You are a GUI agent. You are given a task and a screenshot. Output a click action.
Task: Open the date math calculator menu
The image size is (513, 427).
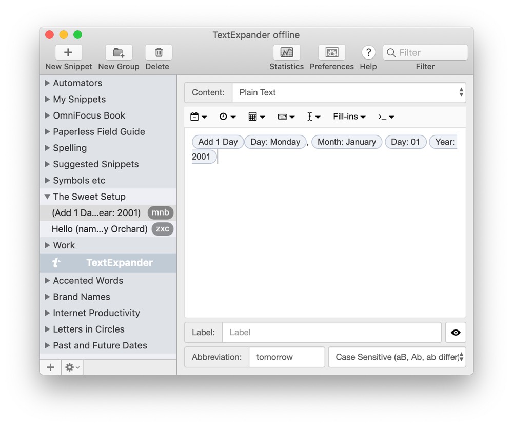tap(256, 117)
